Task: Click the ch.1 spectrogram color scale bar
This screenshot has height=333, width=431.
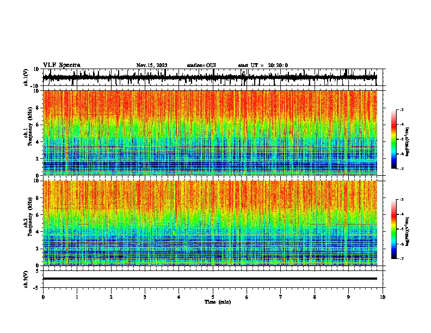Action: [394, 139]
